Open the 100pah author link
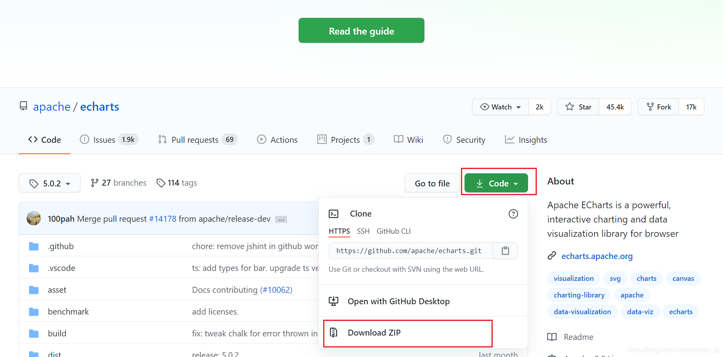Screen dimensions: 723x357 [61, 219]
